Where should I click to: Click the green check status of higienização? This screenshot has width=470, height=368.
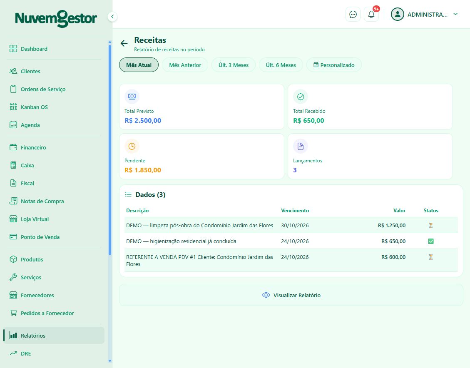tap(431, 241)
